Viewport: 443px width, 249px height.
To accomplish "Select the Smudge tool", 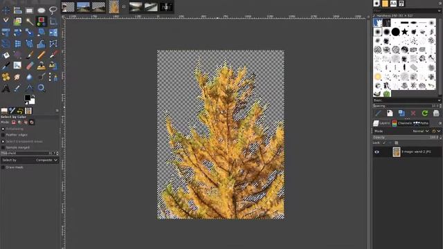I will click(x=17, y=77).
